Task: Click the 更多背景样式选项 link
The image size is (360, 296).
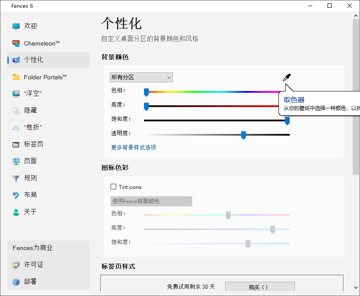Action: (x=133, y=147)
